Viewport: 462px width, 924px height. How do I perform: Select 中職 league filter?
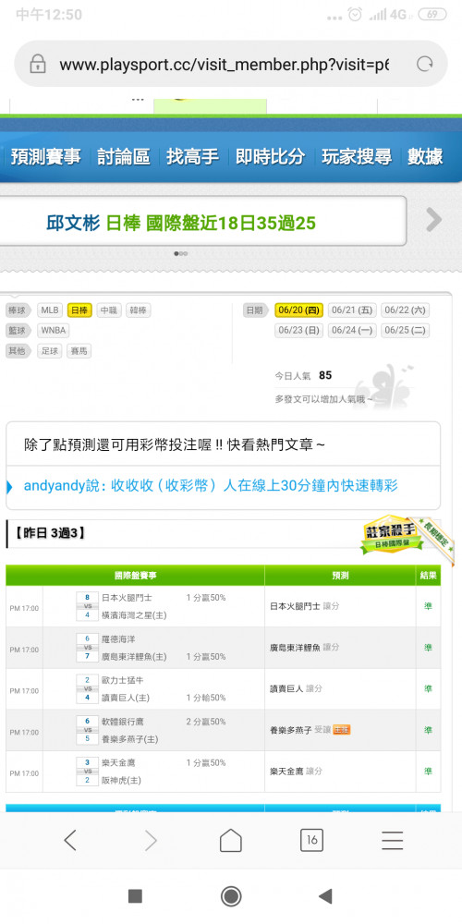click(109, 310)
